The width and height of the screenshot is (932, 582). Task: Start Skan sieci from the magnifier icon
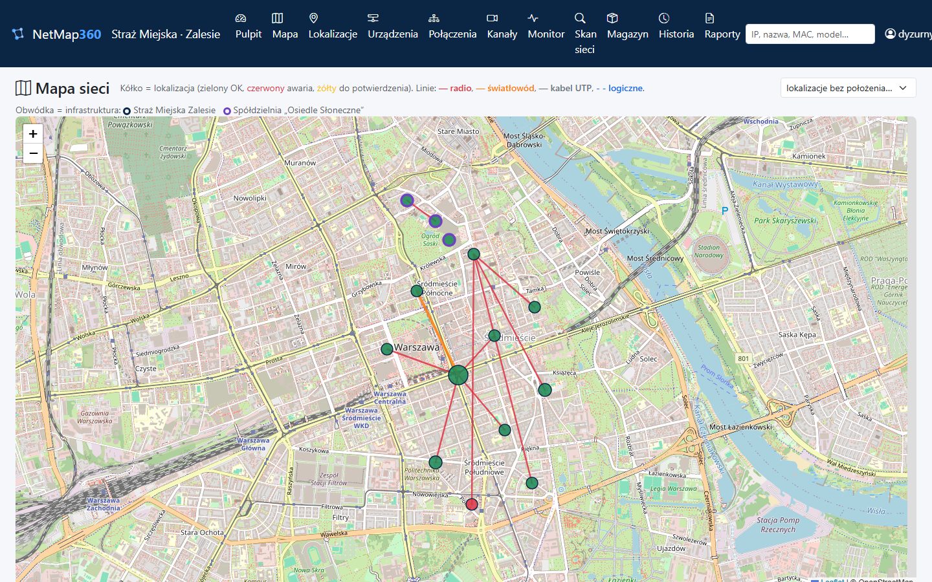click(x=580, y=18)
